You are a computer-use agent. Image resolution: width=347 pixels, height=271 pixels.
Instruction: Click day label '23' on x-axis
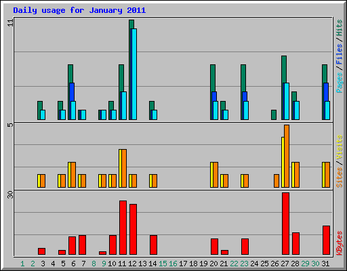(x=244, y=264)
